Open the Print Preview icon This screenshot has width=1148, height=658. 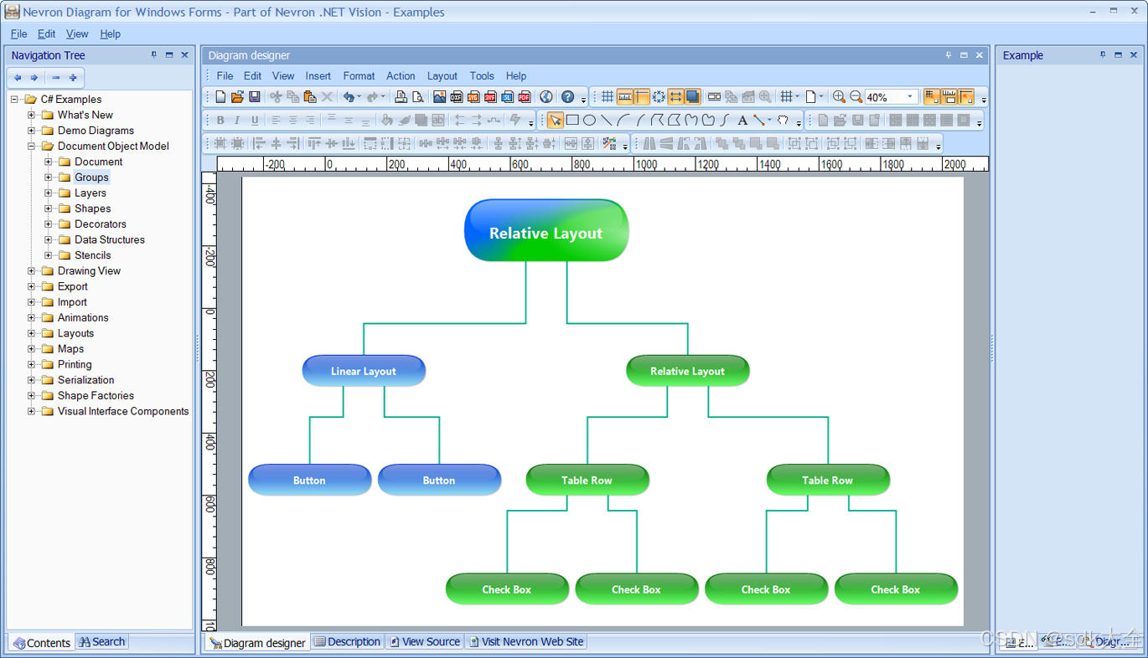point(416,96)
